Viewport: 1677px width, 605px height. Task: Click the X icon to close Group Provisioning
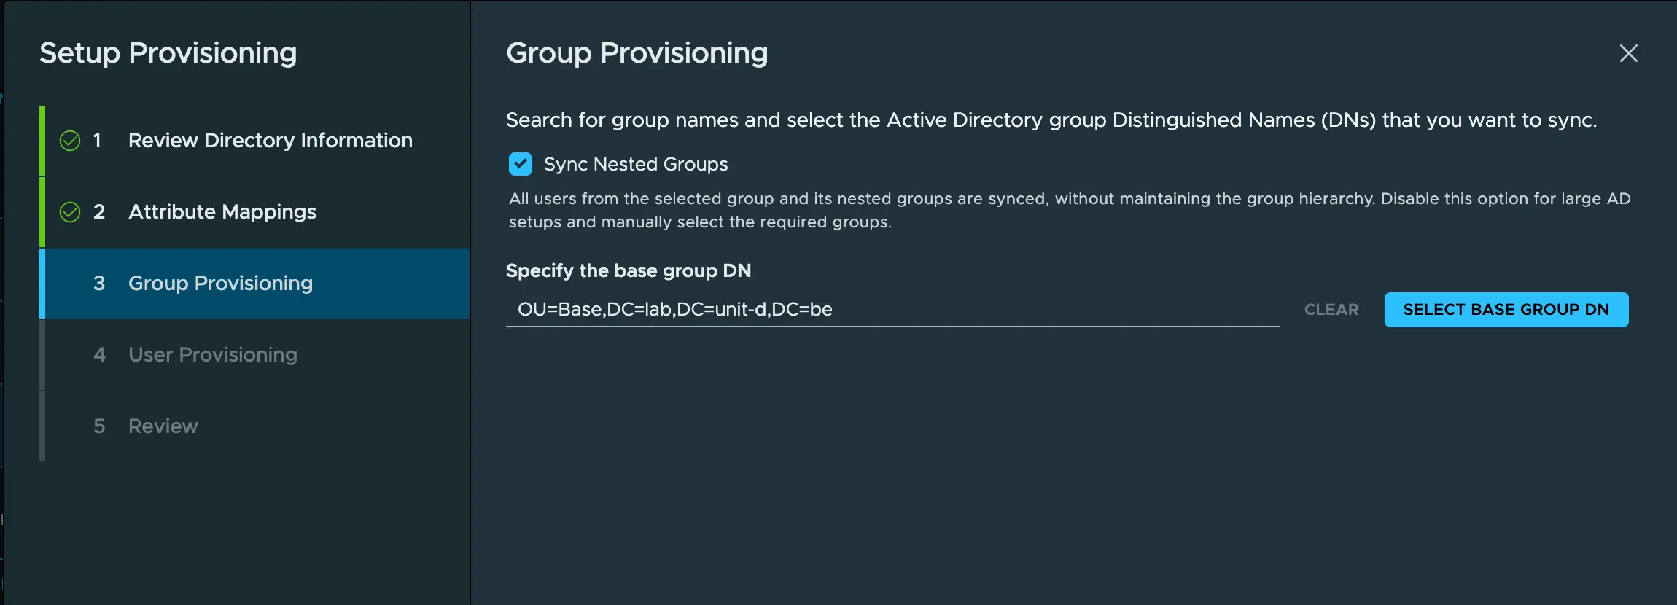tap(1629, 53)
